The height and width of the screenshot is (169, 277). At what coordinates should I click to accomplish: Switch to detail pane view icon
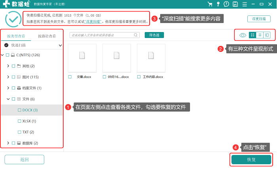coord(267,35)
